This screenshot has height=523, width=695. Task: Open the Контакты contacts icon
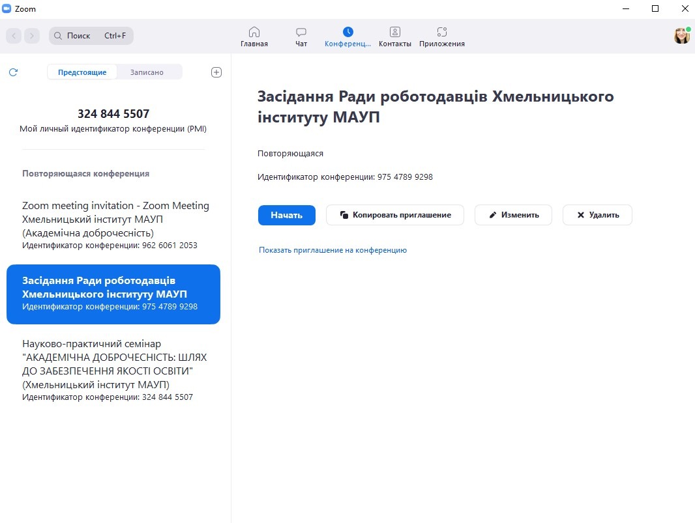(394, 32)
